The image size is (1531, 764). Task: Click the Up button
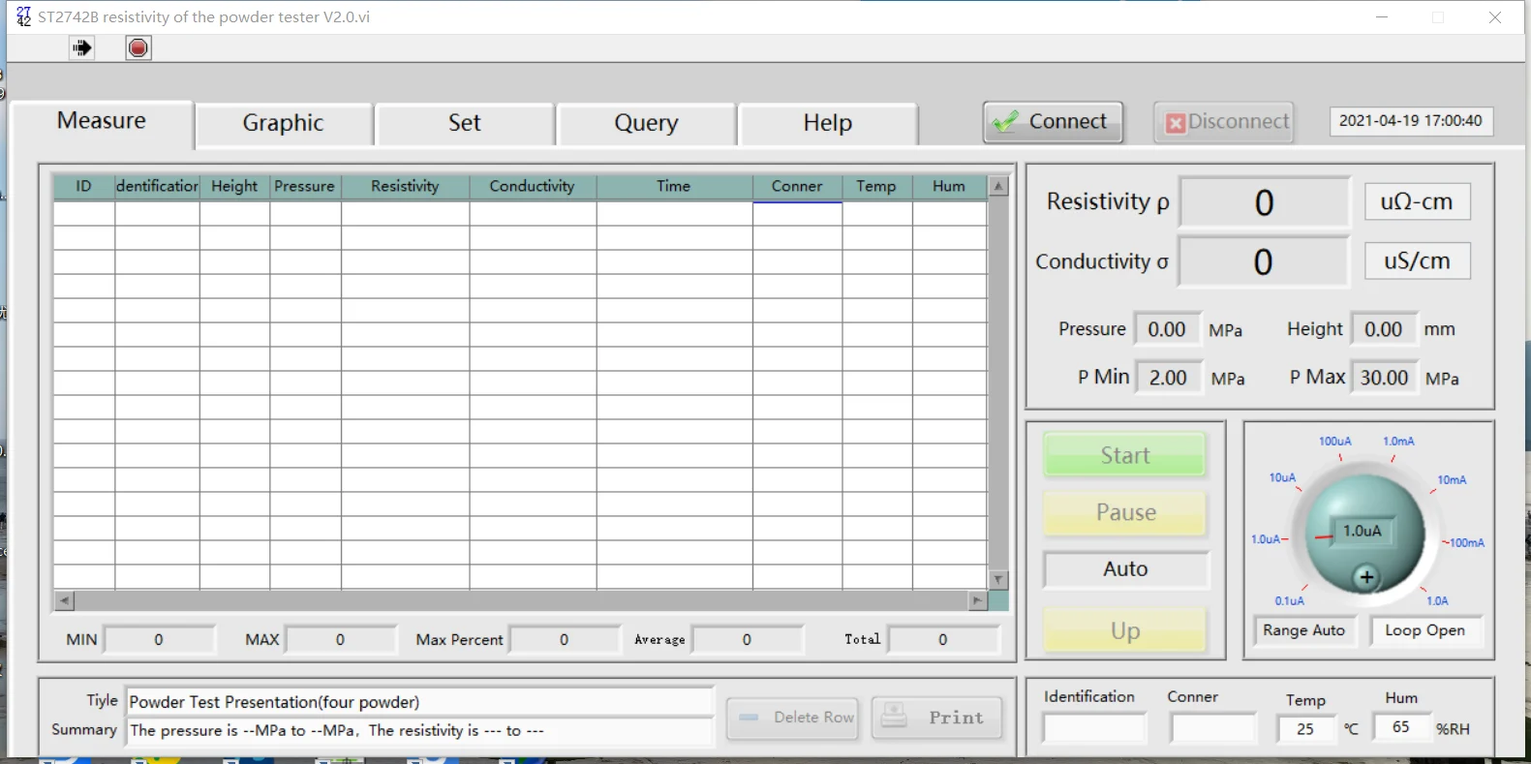click(x=1125, y=631)
